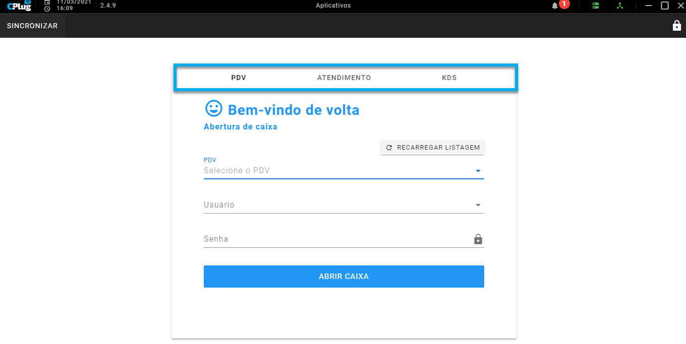The height and width of the screenshot is (344, 686).
Task: Select the PDV tab
Action: (239, 78)
